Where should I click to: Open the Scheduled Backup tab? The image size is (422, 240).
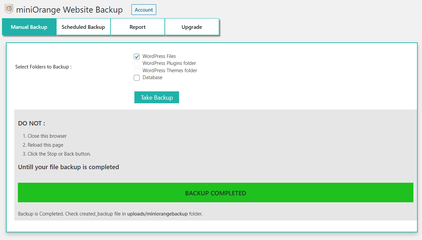83,27
